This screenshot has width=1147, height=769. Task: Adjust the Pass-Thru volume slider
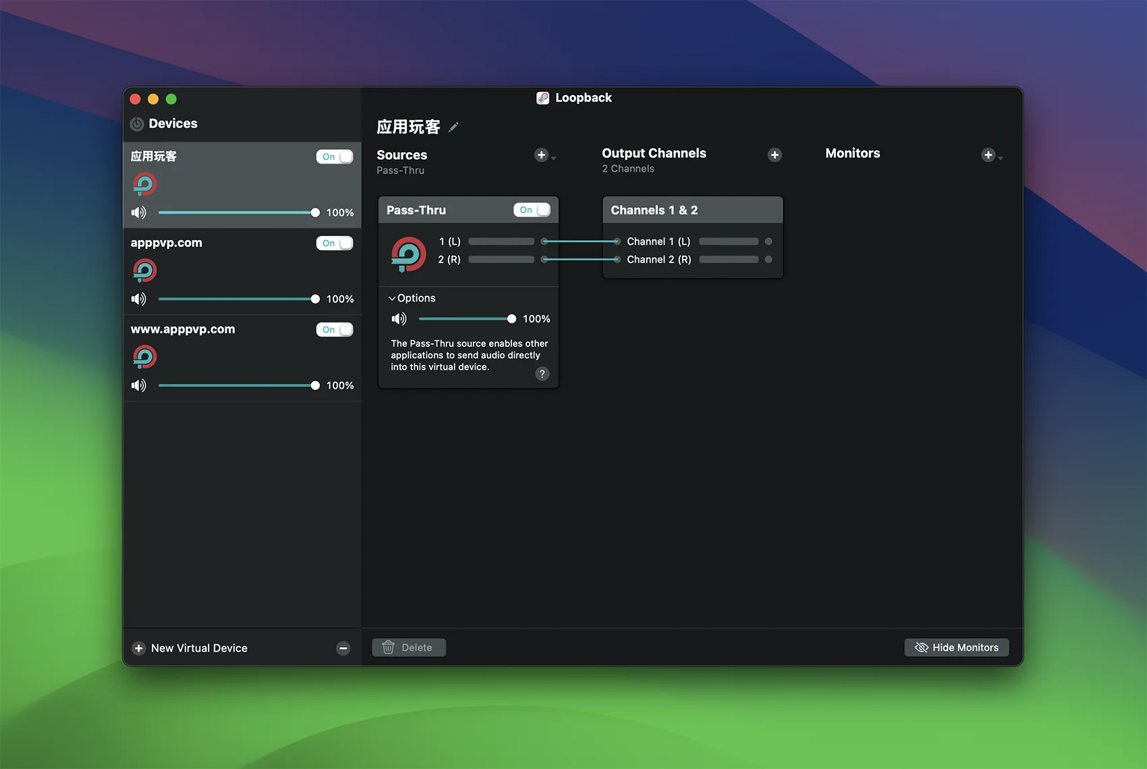[x=468, y=319]
